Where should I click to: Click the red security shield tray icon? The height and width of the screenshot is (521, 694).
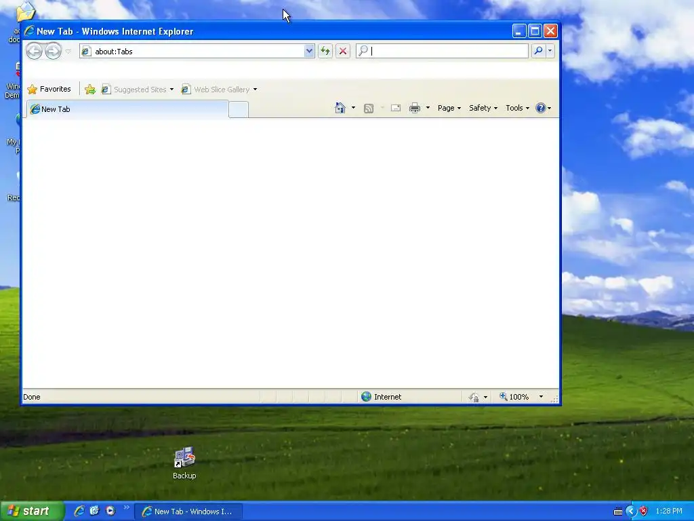[x=643, y=512]
